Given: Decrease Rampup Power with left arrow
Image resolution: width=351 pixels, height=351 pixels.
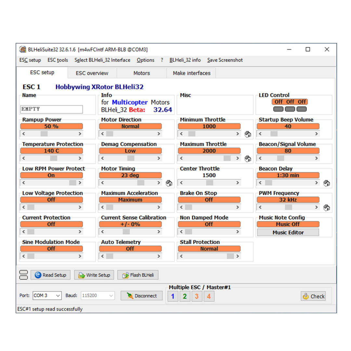Looking at the screenshot, I should [x=23, y=134].
